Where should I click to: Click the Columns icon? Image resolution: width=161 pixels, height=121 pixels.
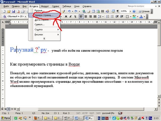point(102,11)
